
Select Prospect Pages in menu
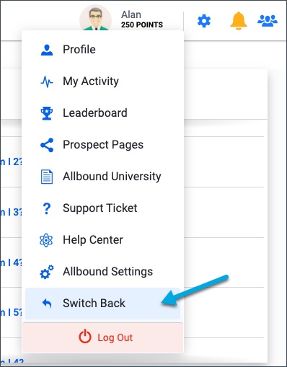(x=102, y=145)
